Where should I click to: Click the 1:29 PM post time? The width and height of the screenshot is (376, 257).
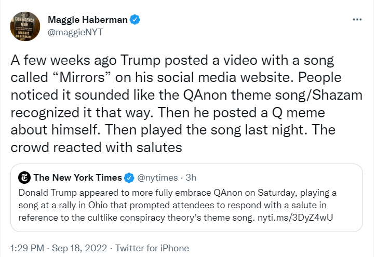pyautogui.click(x=28, y=248)
